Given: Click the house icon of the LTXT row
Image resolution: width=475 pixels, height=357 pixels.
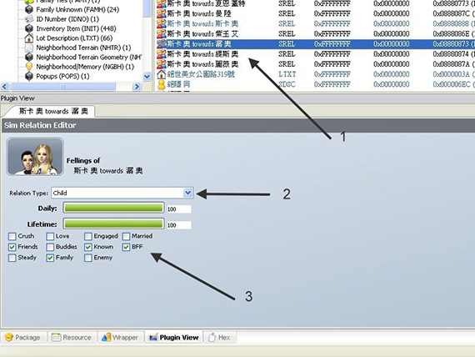Looking at the screenshot, I should click(162, 74).
